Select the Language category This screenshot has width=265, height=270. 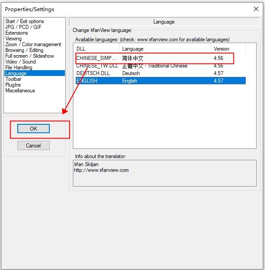point(35,73)
